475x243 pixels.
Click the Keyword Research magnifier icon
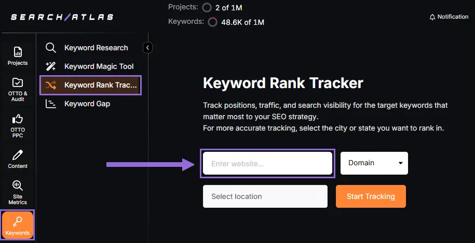pyautogui.click(x=50, y=48)
